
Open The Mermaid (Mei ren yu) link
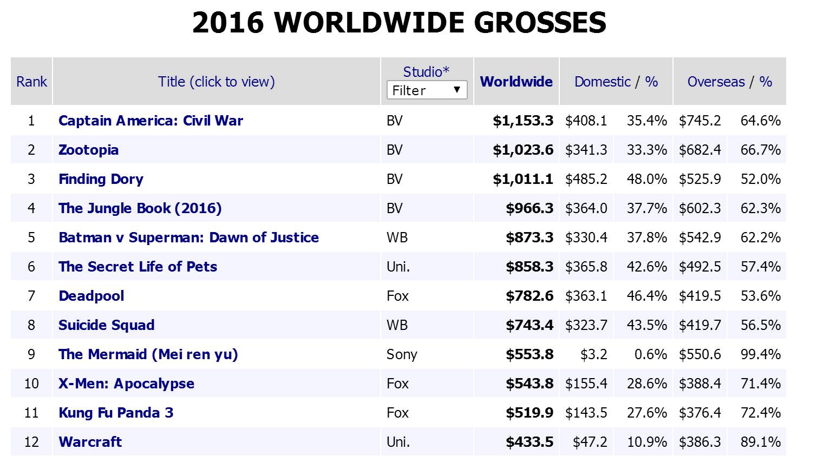[x=148, y=354]
